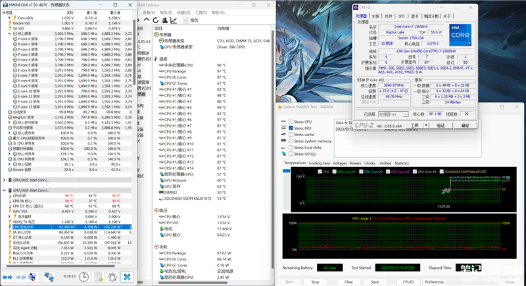Click HWiNFO blue X close-sensors icon
526x286 pixels.
click(127, 277)
